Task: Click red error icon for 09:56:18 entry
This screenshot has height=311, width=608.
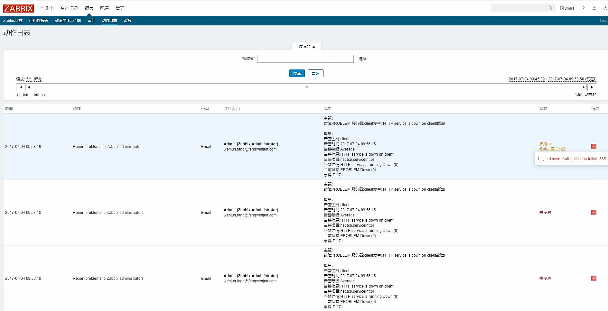Action: [594, 279]
